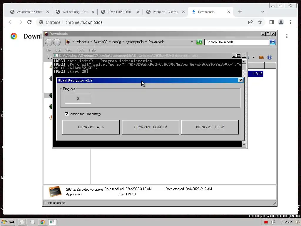
Task: Open the Explorer File menu
Action: tap(48, 50)
